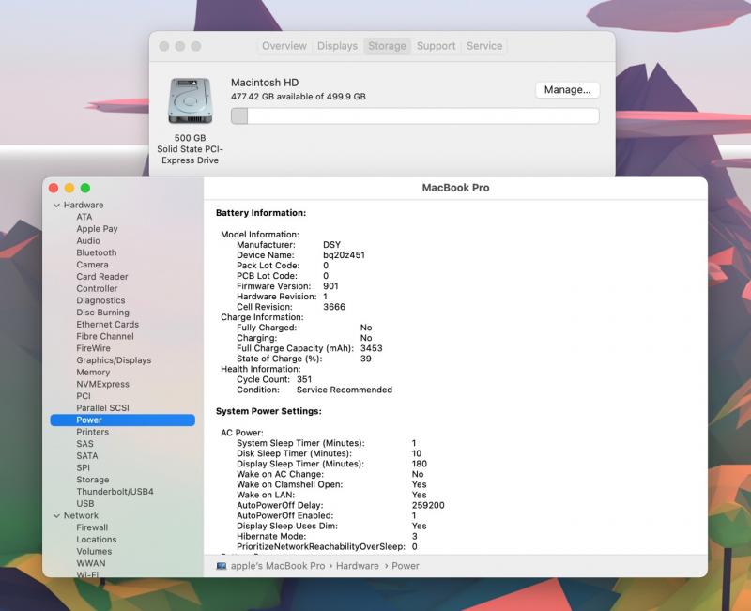This screenshot has width=751, height=611.
Task: Click the Display Sleep Timer value 180
Action: pyautogui.click(x=419, y=464)
